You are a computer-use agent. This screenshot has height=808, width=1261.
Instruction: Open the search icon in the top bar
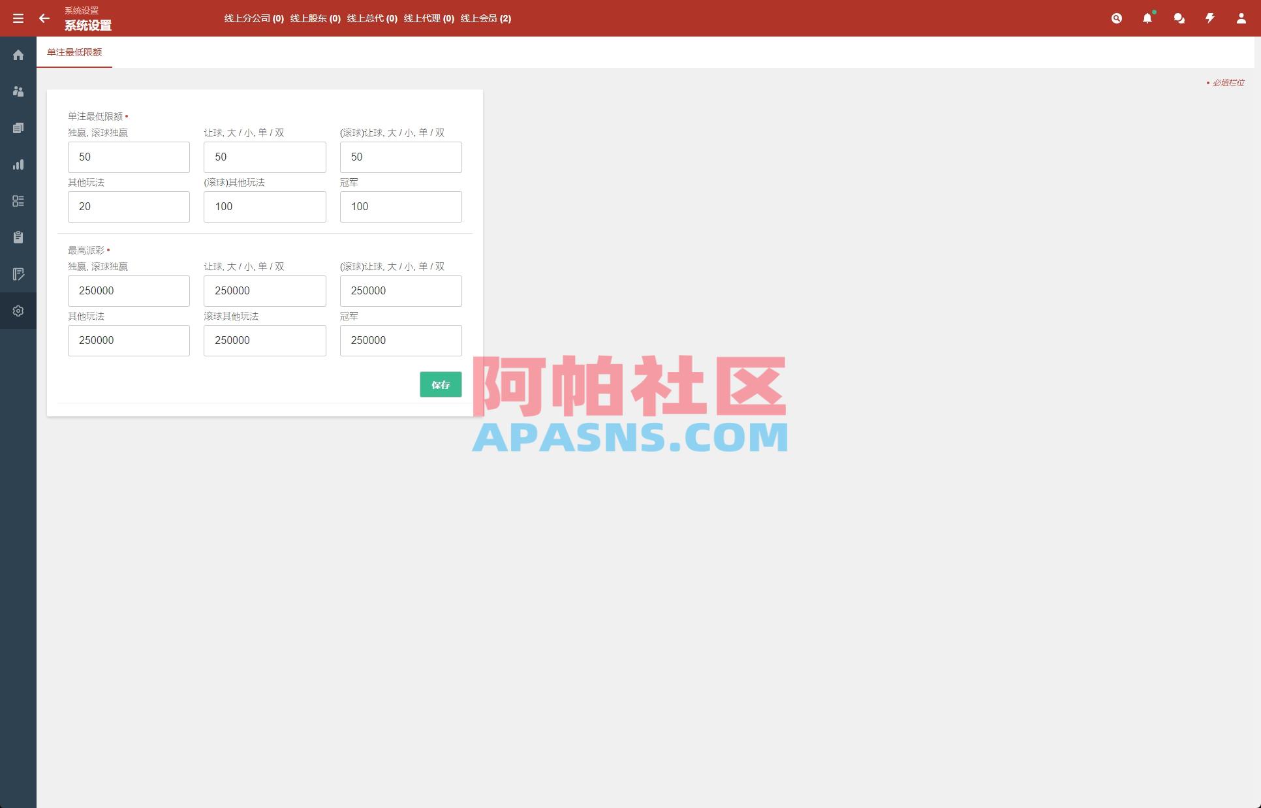pos(1116,18)
